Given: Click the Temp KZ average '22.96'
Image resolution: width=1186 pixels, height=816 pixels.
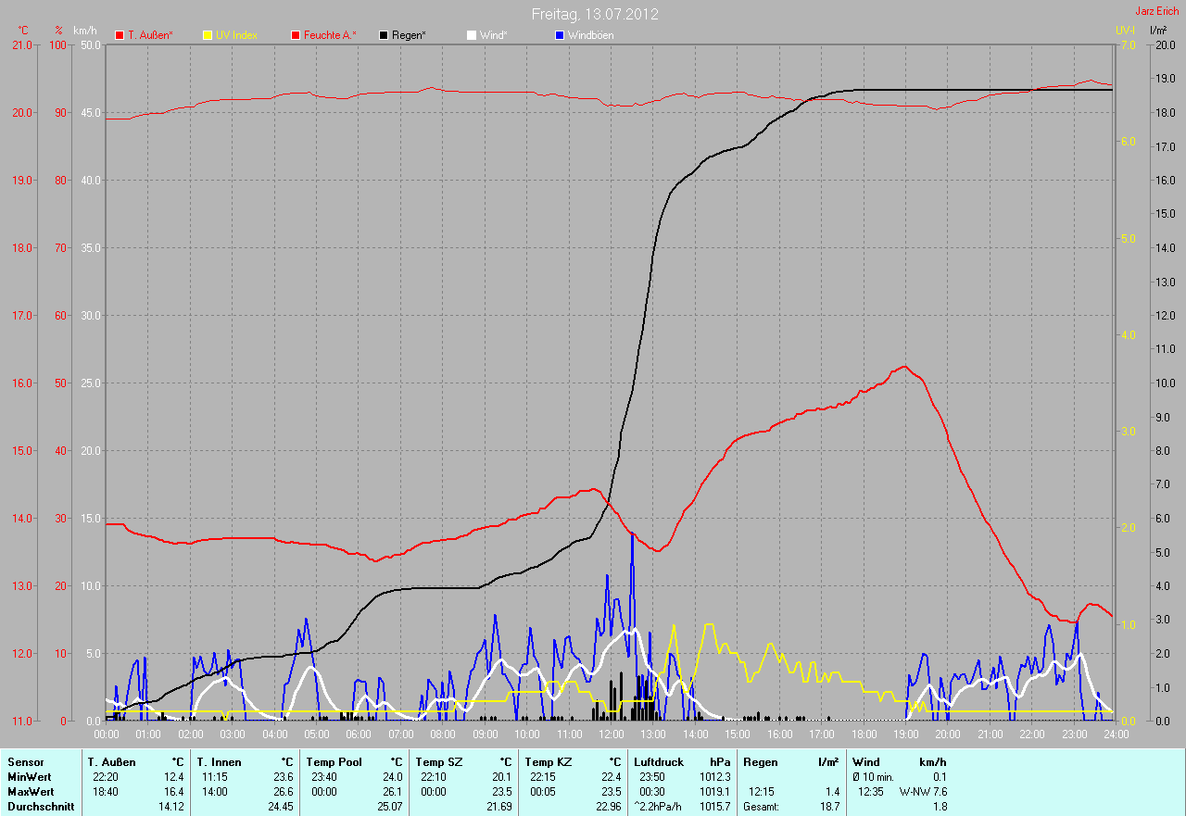Looking at the screenshot, I should [608, 807].
